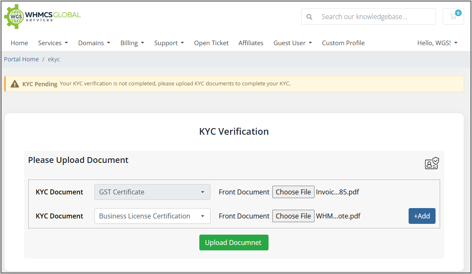Click the KYC Pending warning triangle icon
Viewport: 472px width, 274px height.
pyautogui.click(x=15, y=84)
